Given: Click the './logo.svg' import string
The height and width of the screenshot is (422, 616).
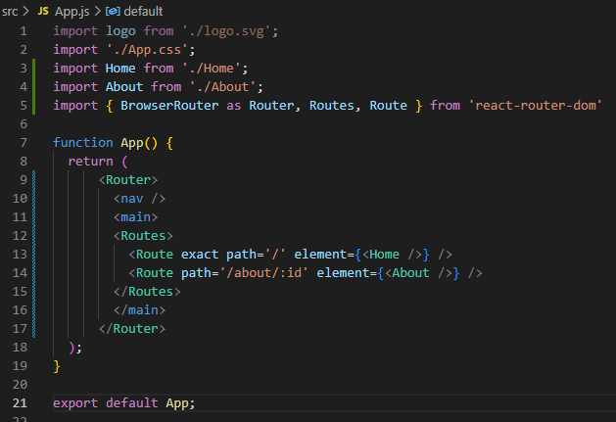Looking at the screenshot, I should pyautogui.click(x=226, y=31).
